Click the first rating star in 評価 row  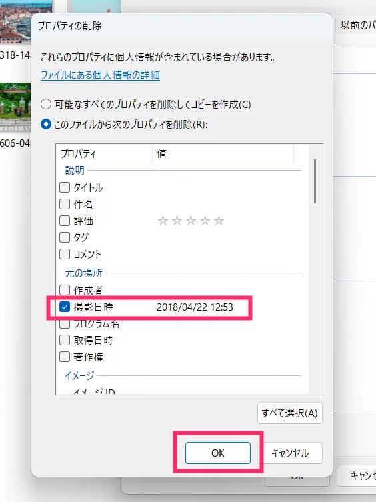(163, 221)
